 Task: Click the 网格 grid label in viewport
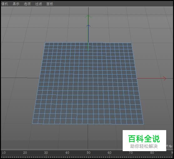click(169, 146)
